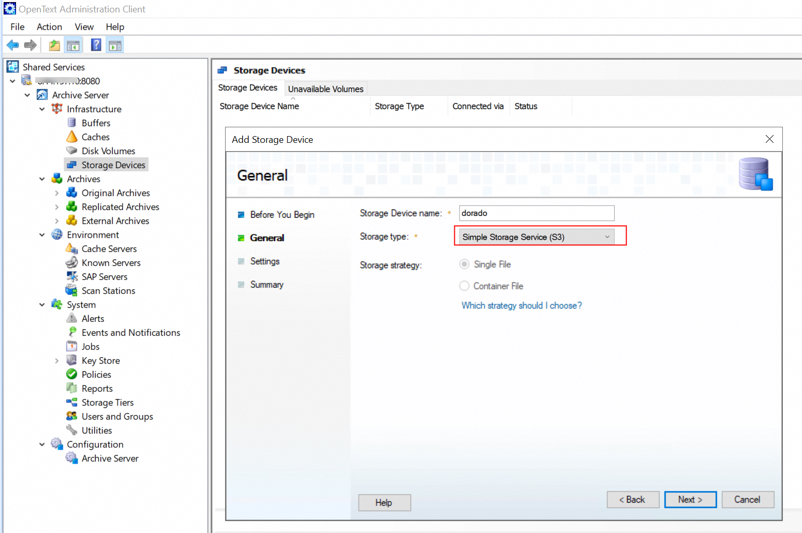Click the Storage Tiers icon
The width and height of the screenshot is (802, 533).
[x=72, y=402]
